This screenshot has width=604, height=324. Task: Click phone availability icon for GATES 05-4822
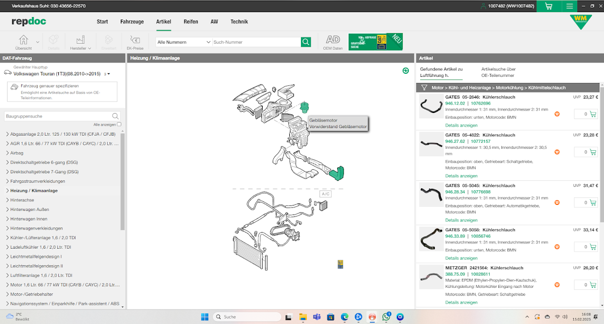557,152
